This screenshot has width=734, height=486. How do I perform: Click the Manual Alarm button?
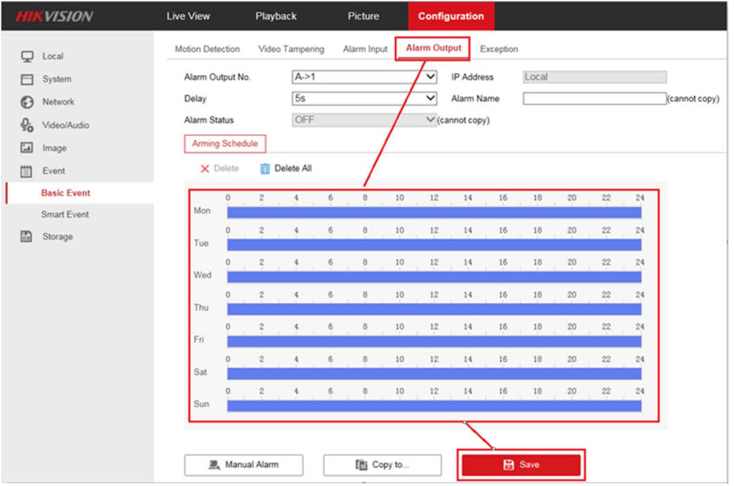[243, 465]
